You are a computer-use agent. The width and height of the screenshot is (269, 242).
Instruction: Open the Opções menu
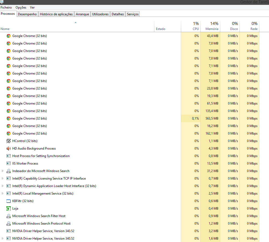(x=21, y=8)
